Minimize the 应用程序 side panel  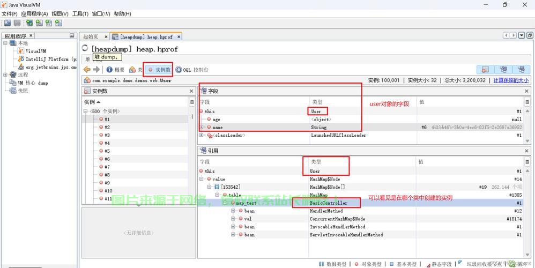[72, 35]
